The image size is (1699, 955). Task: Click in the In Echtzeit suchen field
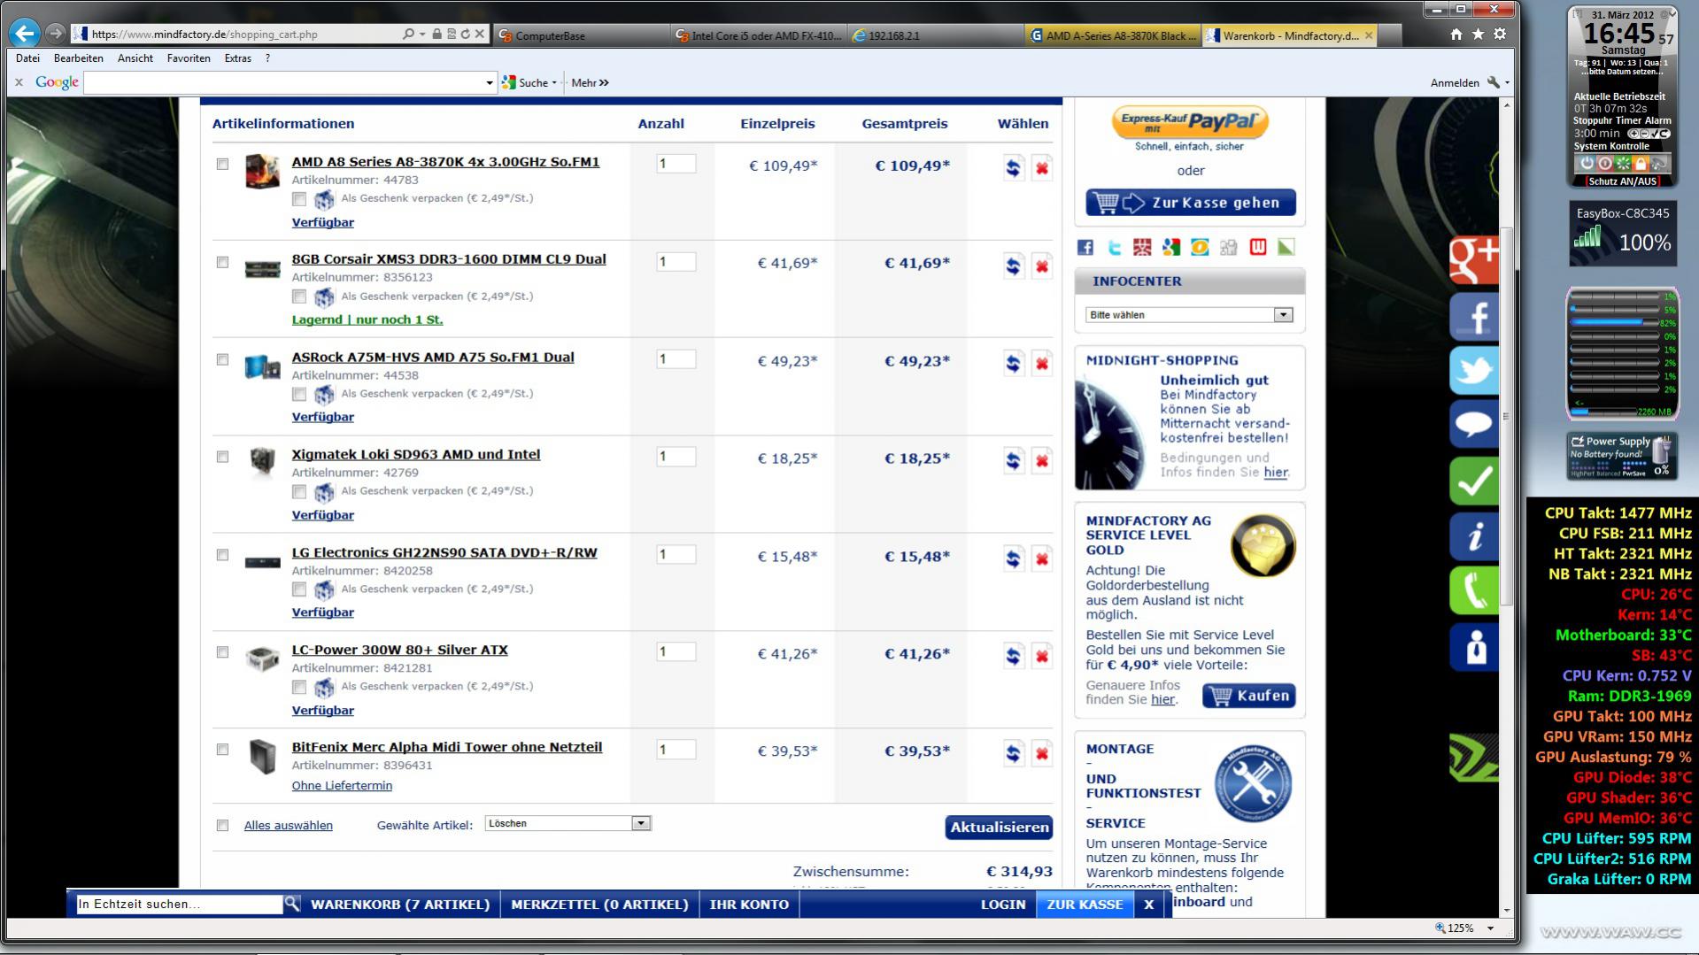coord(179,904)
